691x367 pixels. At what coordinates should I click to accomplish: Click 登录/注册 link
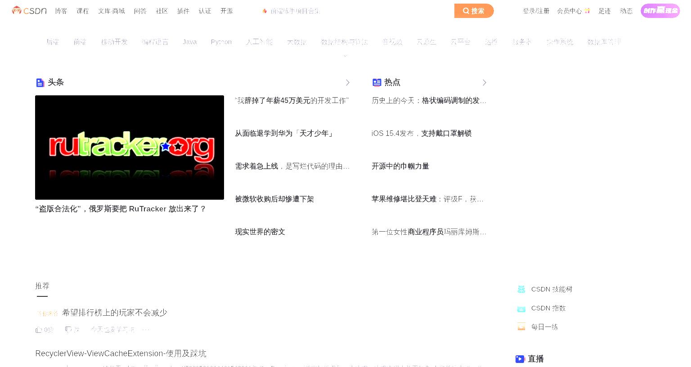pos(536,11)
